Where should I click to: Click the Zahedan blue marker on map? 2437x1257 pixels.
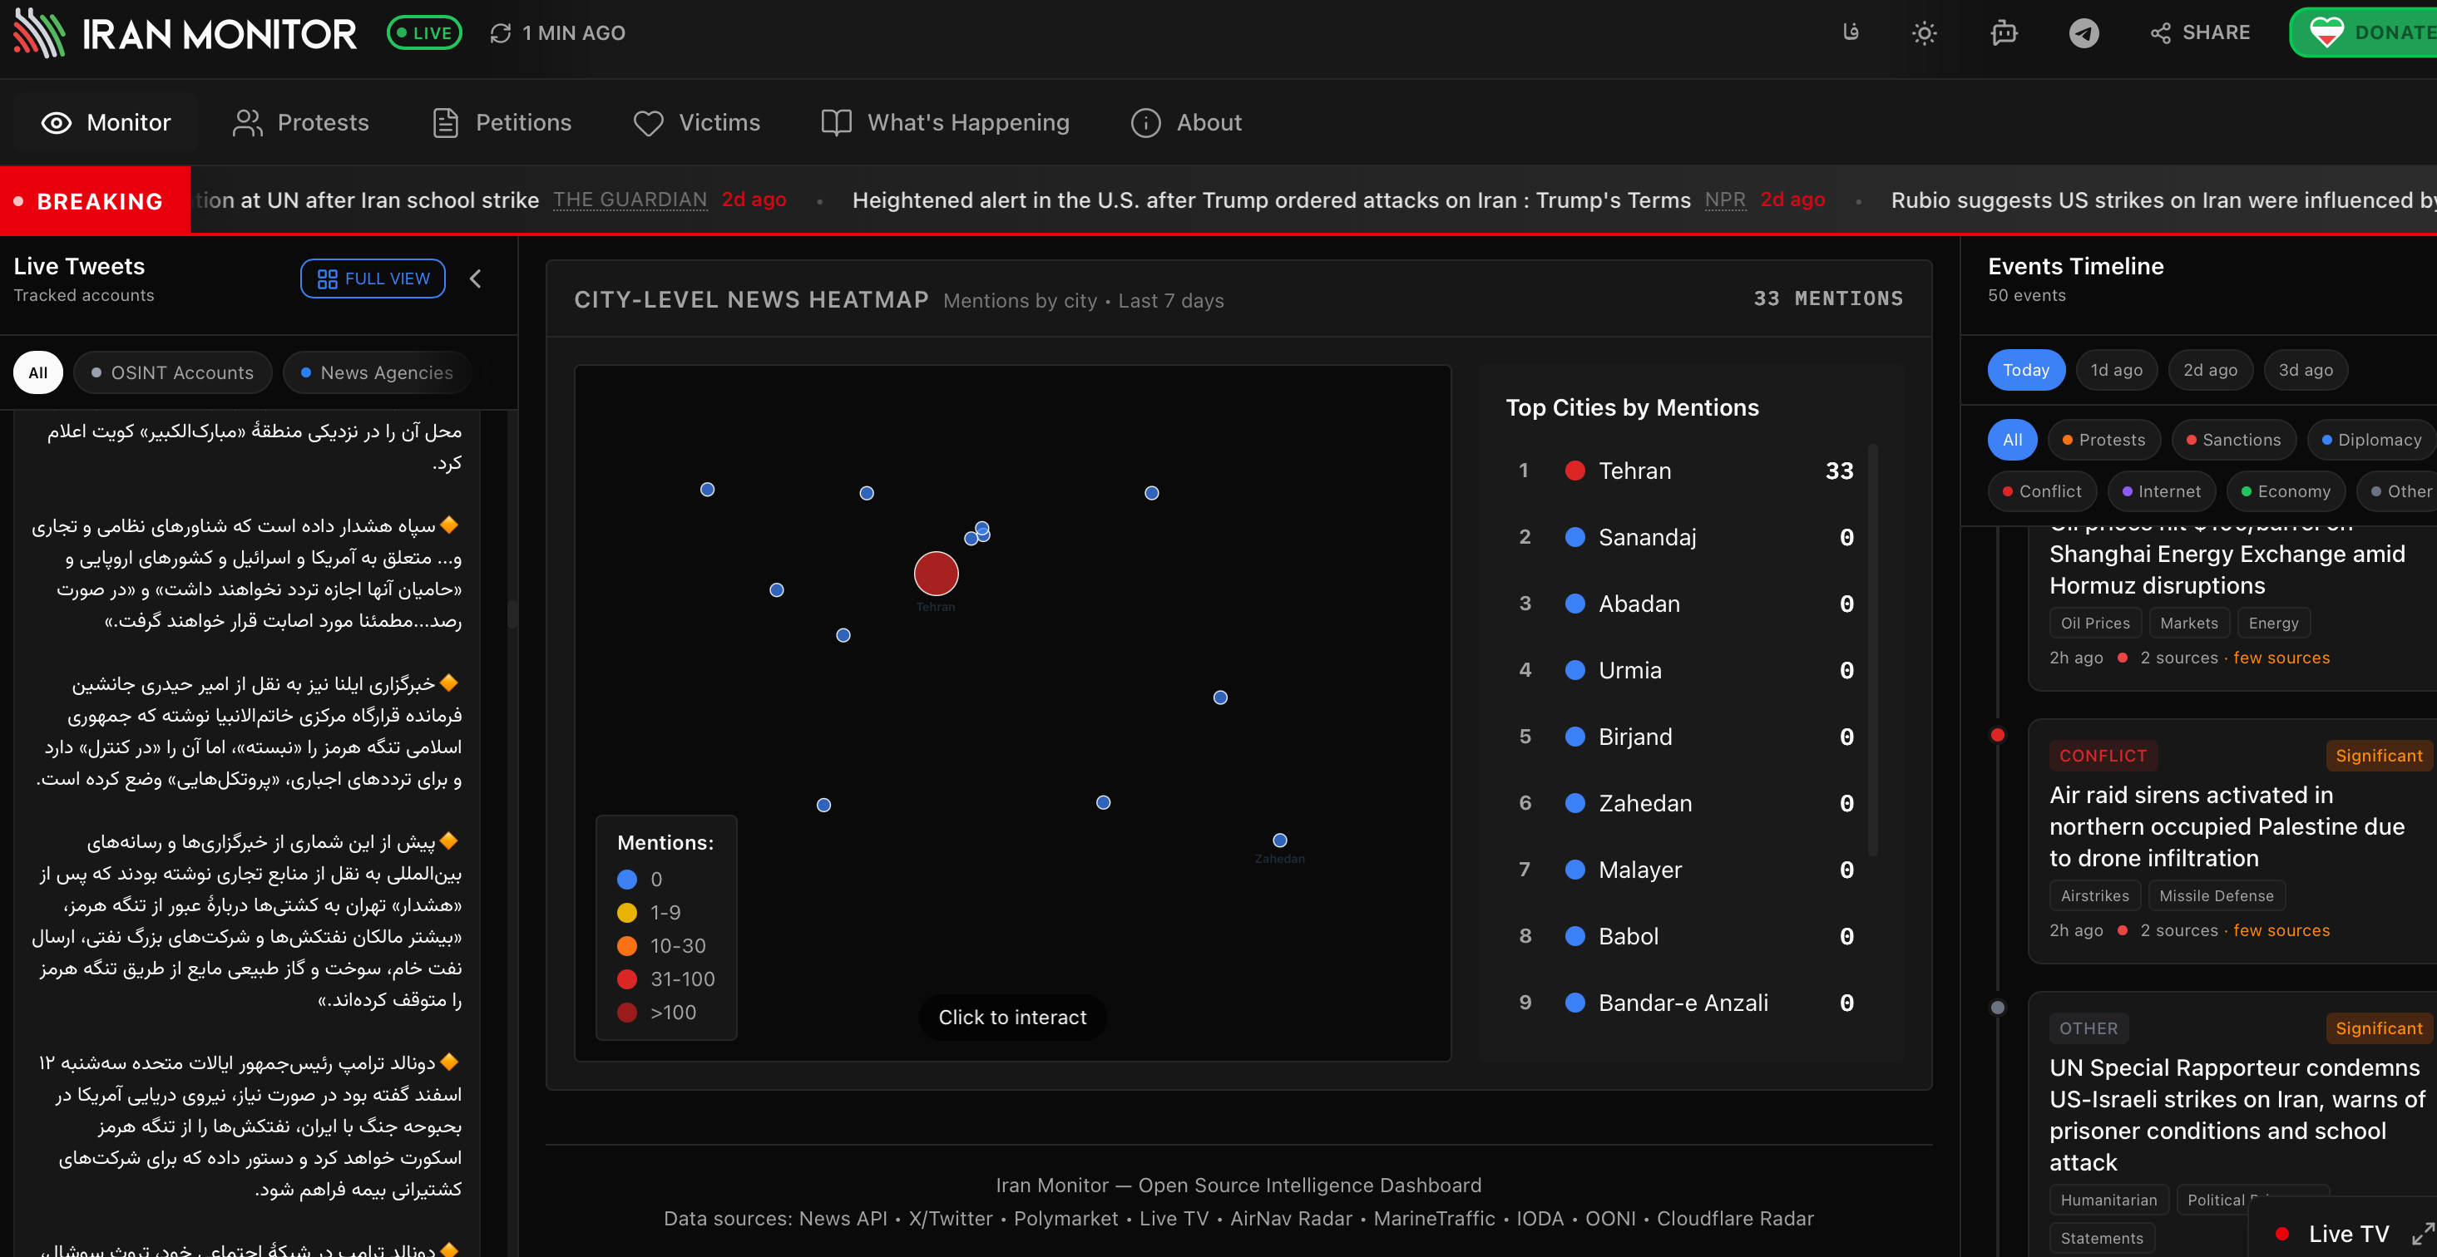pos(1279,840)
